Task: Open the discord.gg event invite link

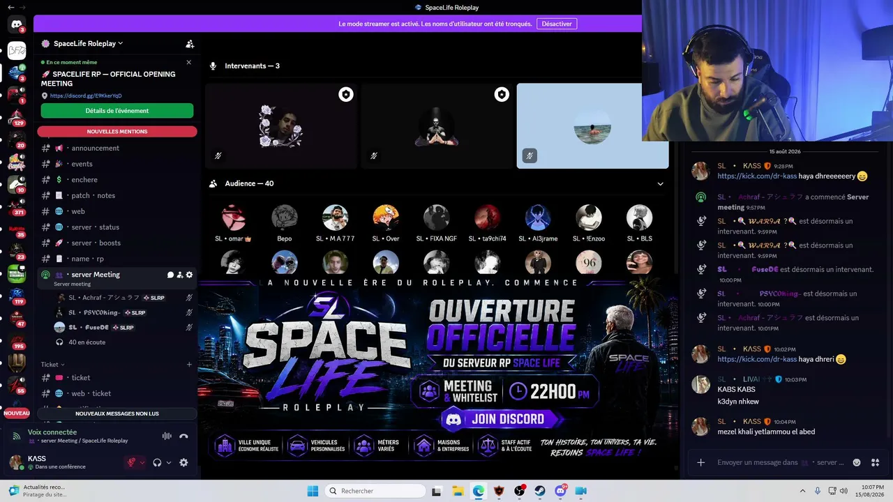Action: point(86,96)
